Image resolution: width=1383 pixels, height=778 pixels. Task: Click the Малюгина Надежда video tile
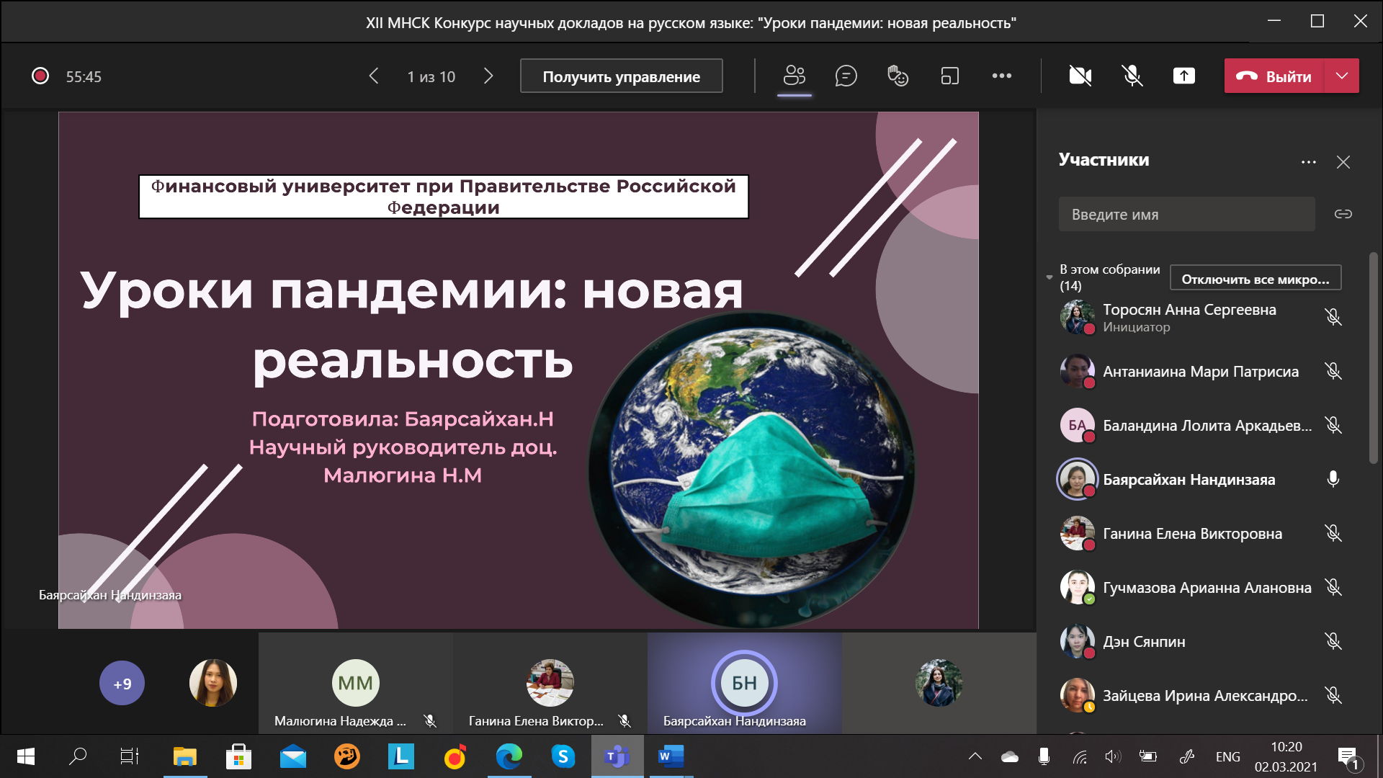point(356,683)
